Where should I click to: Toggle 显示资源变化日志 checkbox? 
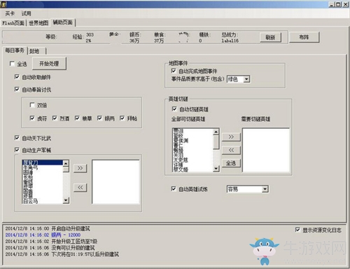pos(297,230)
